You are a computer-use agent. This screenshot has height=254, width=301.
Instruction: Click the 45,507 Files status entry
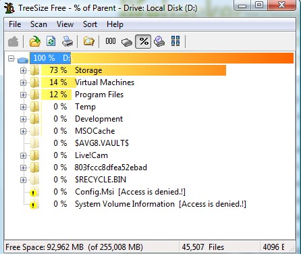tap(203, 247)
